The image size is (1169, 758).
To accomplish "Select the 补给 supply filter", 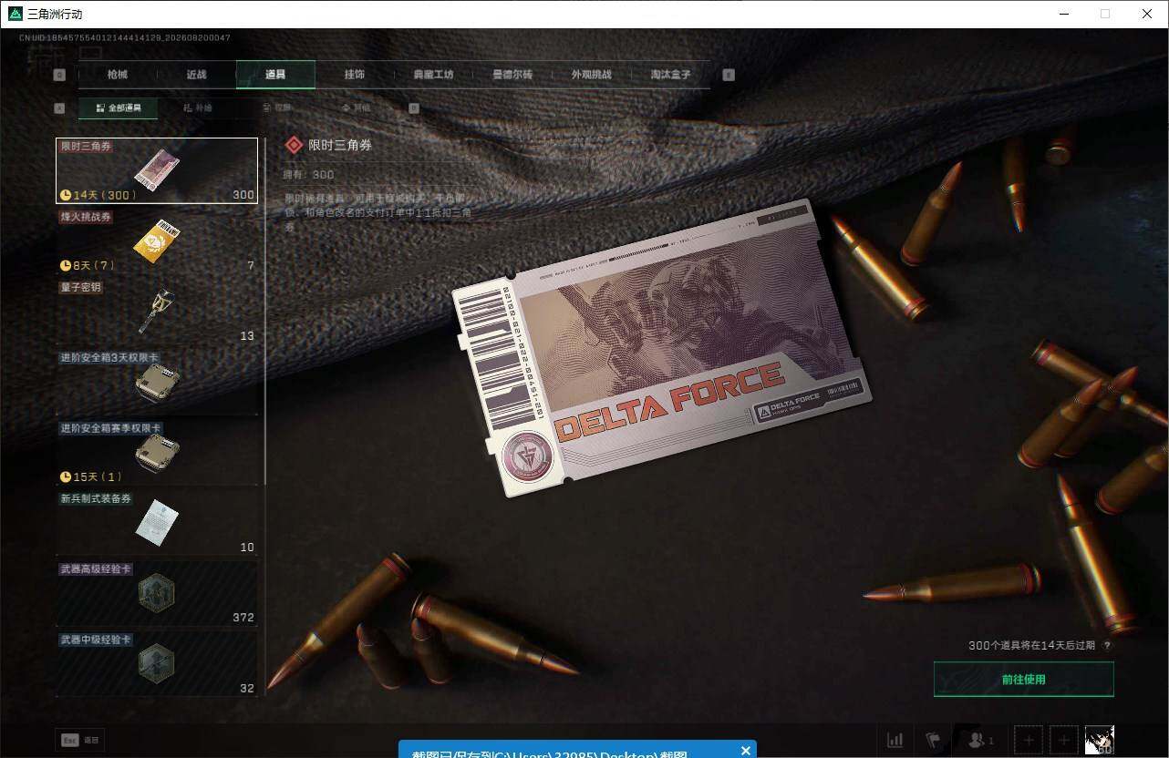I will [x=197, y=108].
